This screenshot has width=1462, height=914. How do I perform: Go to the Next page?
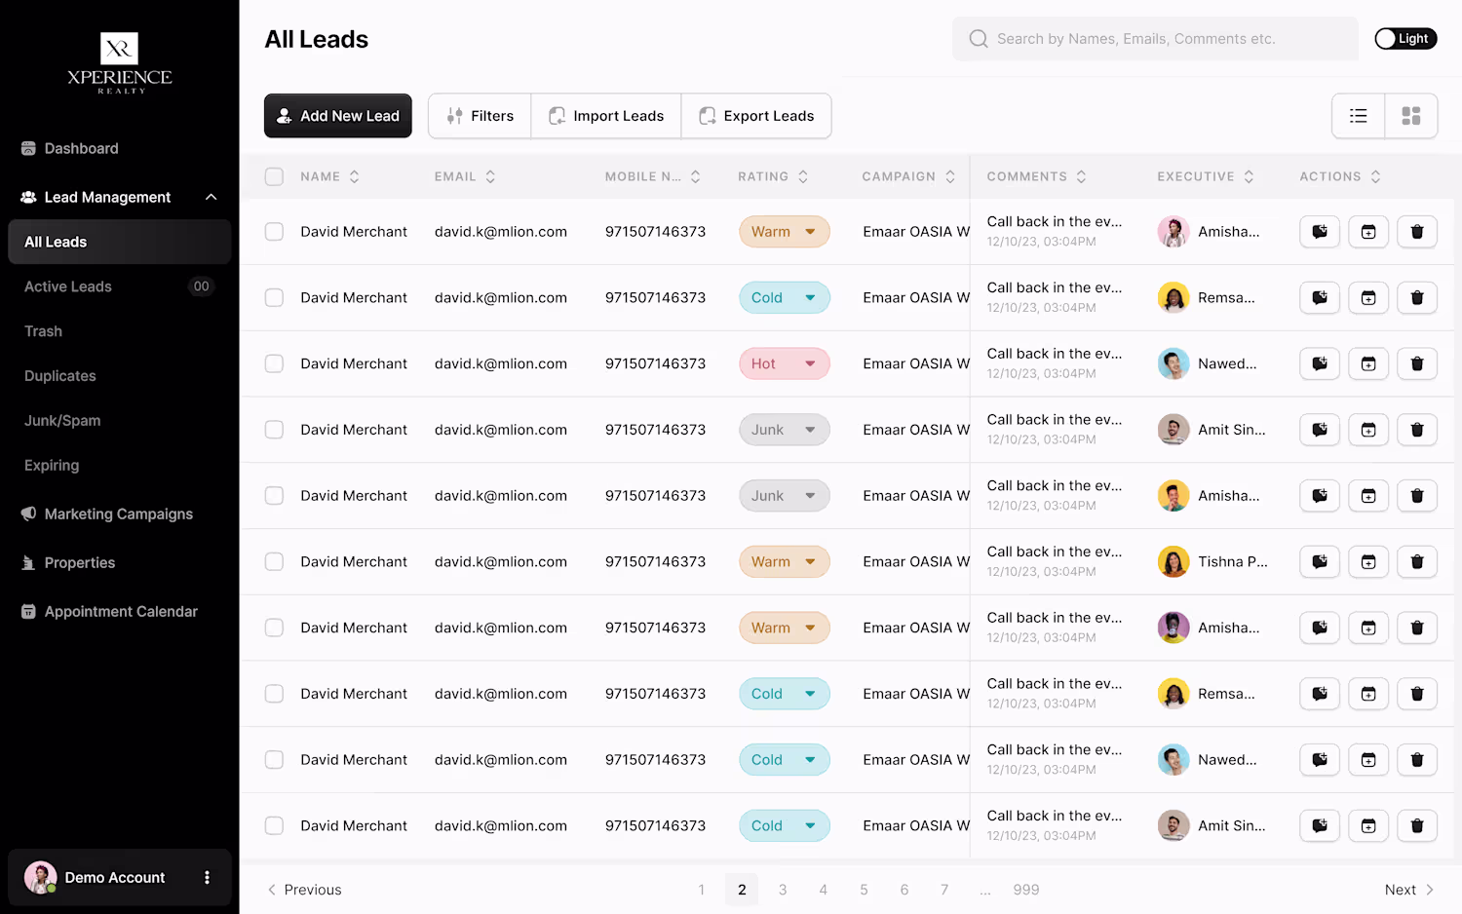pos(1409,890)
